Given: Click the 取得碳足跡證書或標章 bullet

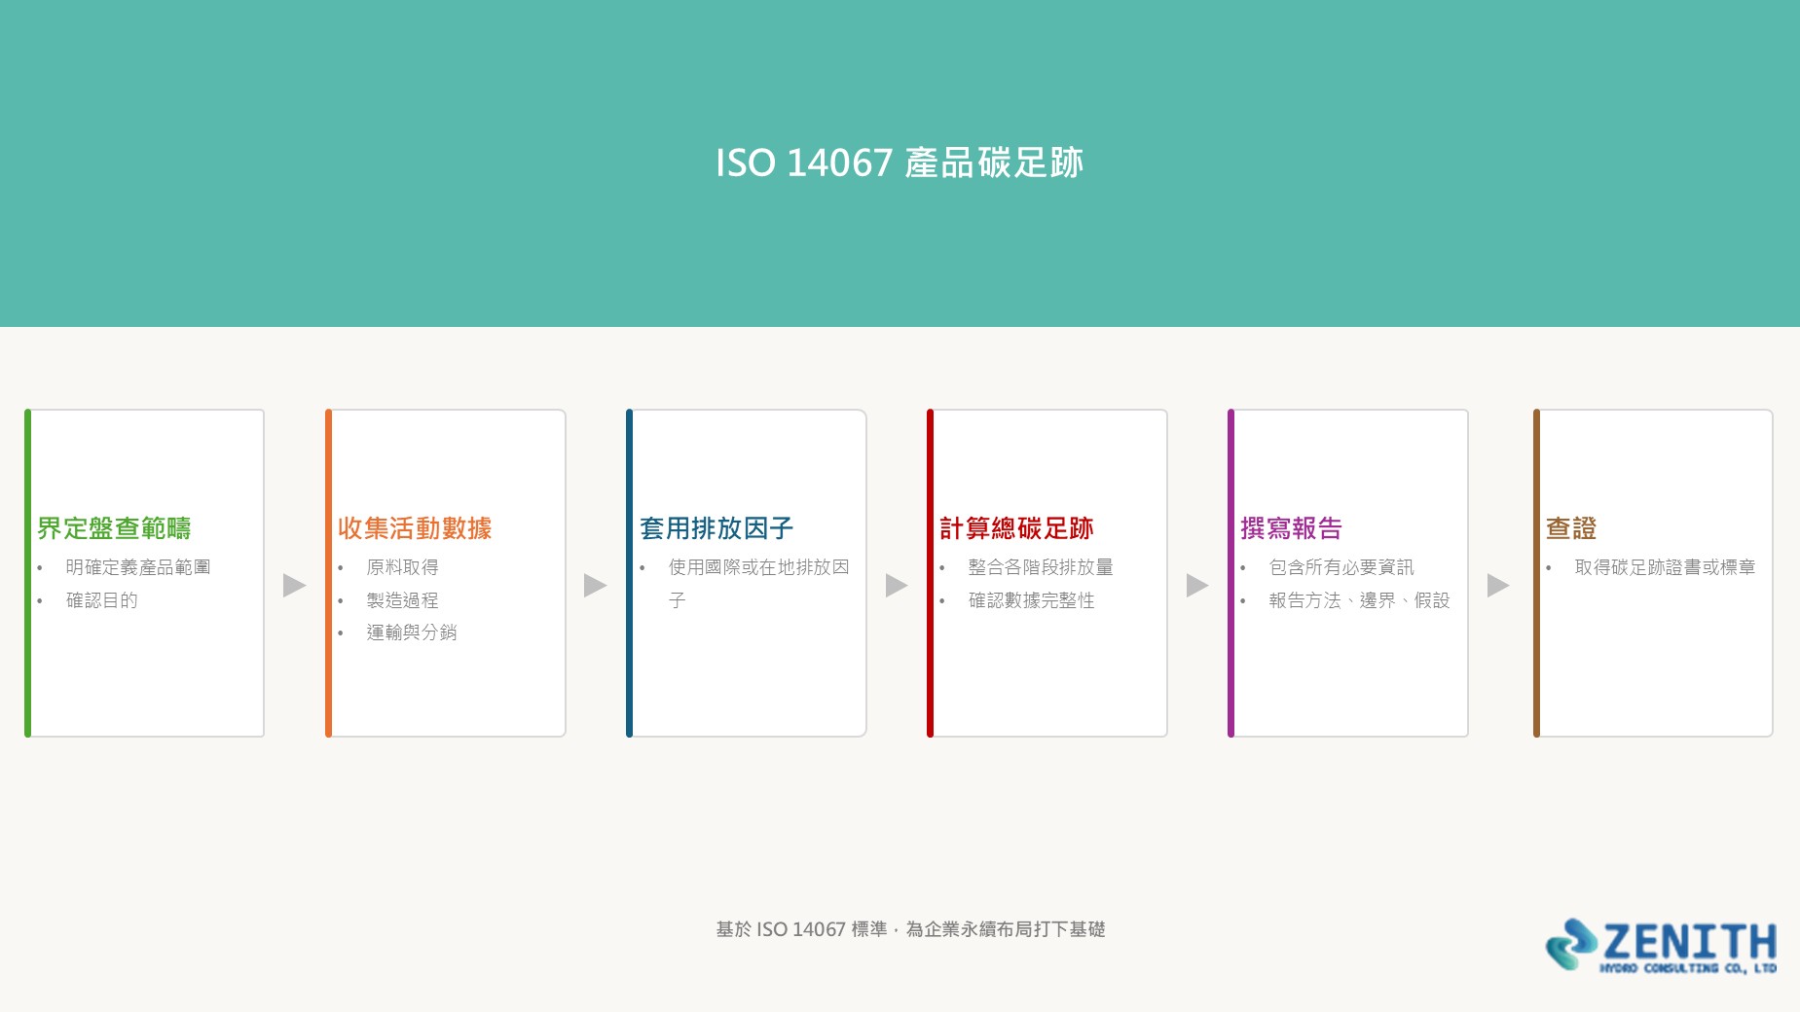Looking at the screenshot, I should point(1665,567).
